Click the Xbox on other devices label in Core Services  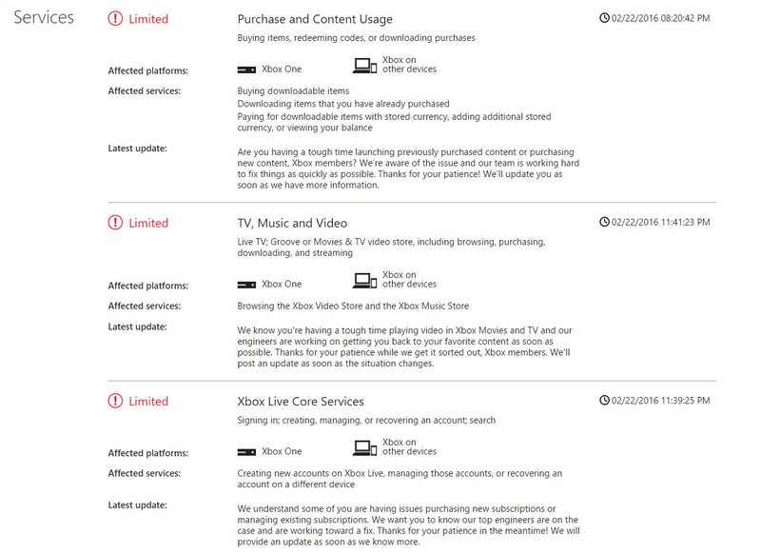point(409,446)
